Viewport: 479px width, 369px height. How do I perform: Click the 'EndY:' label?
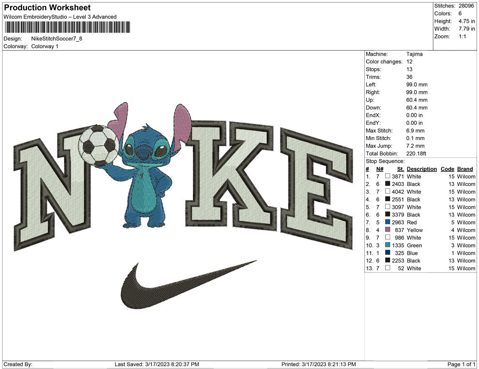pyautogui.click(x=374, y=123)
